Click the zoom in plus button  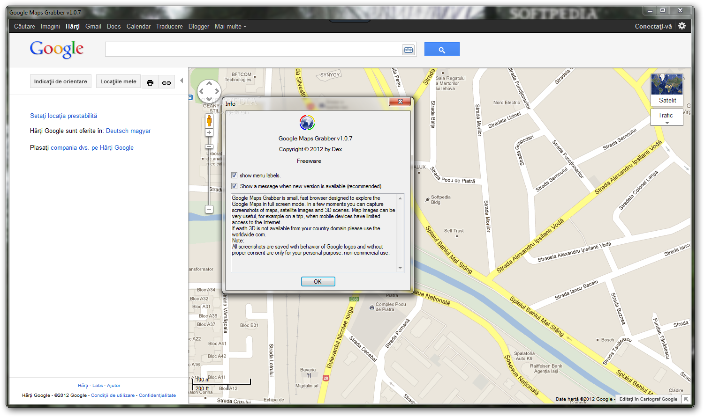(x=209, y=132)
